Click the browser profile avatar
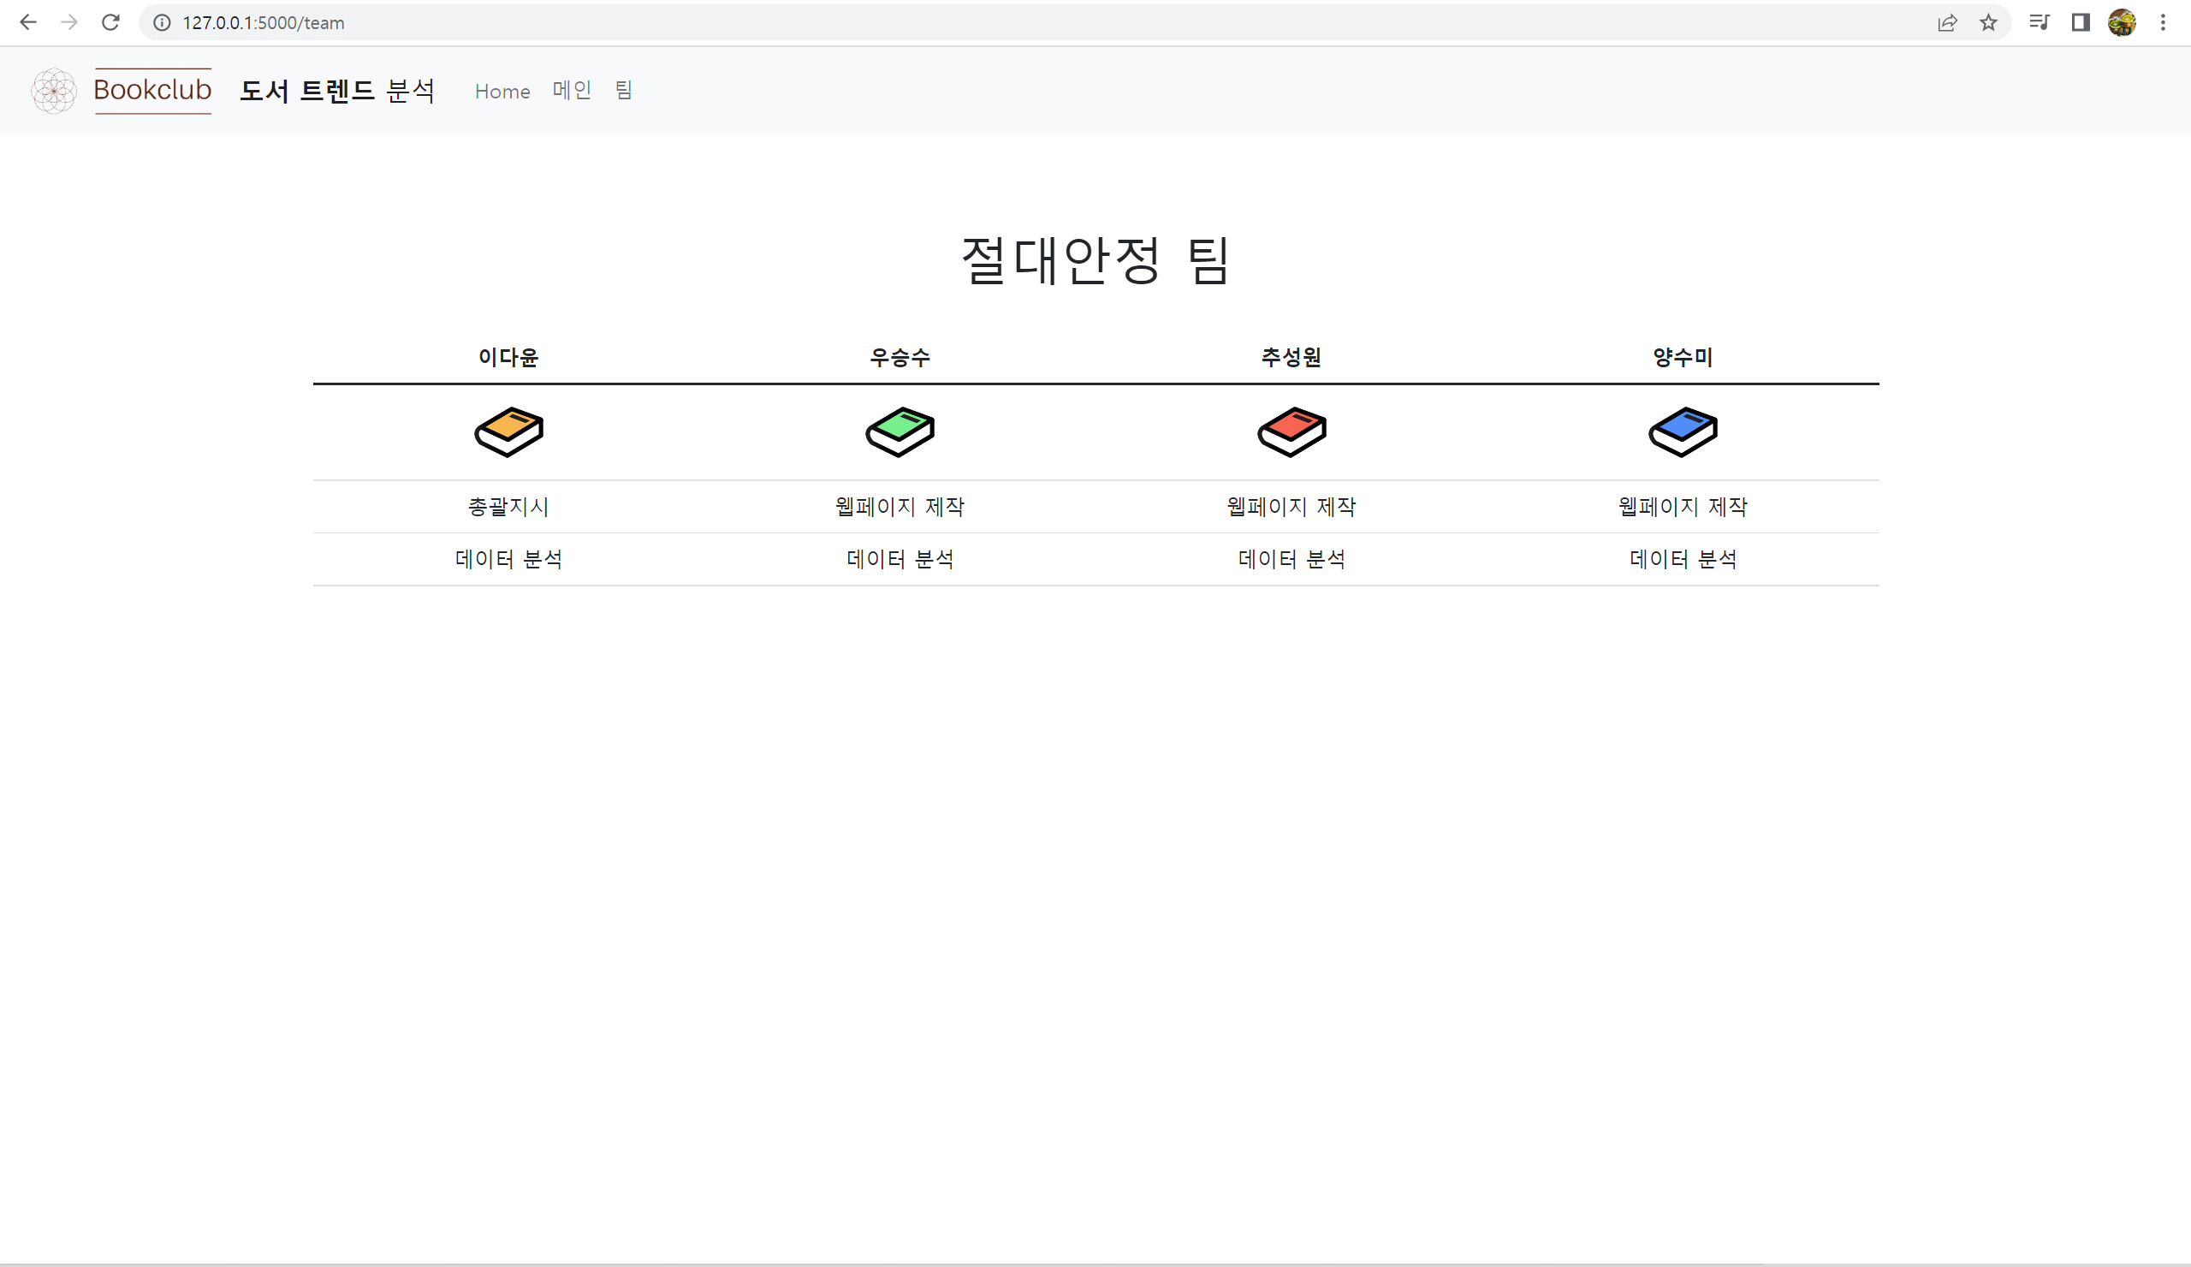This screenshot has height=1267, width=2191. pos(2122,21)
